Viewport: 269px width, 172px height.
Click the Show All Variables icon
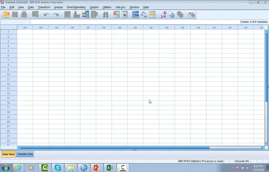tap(180, 15)
